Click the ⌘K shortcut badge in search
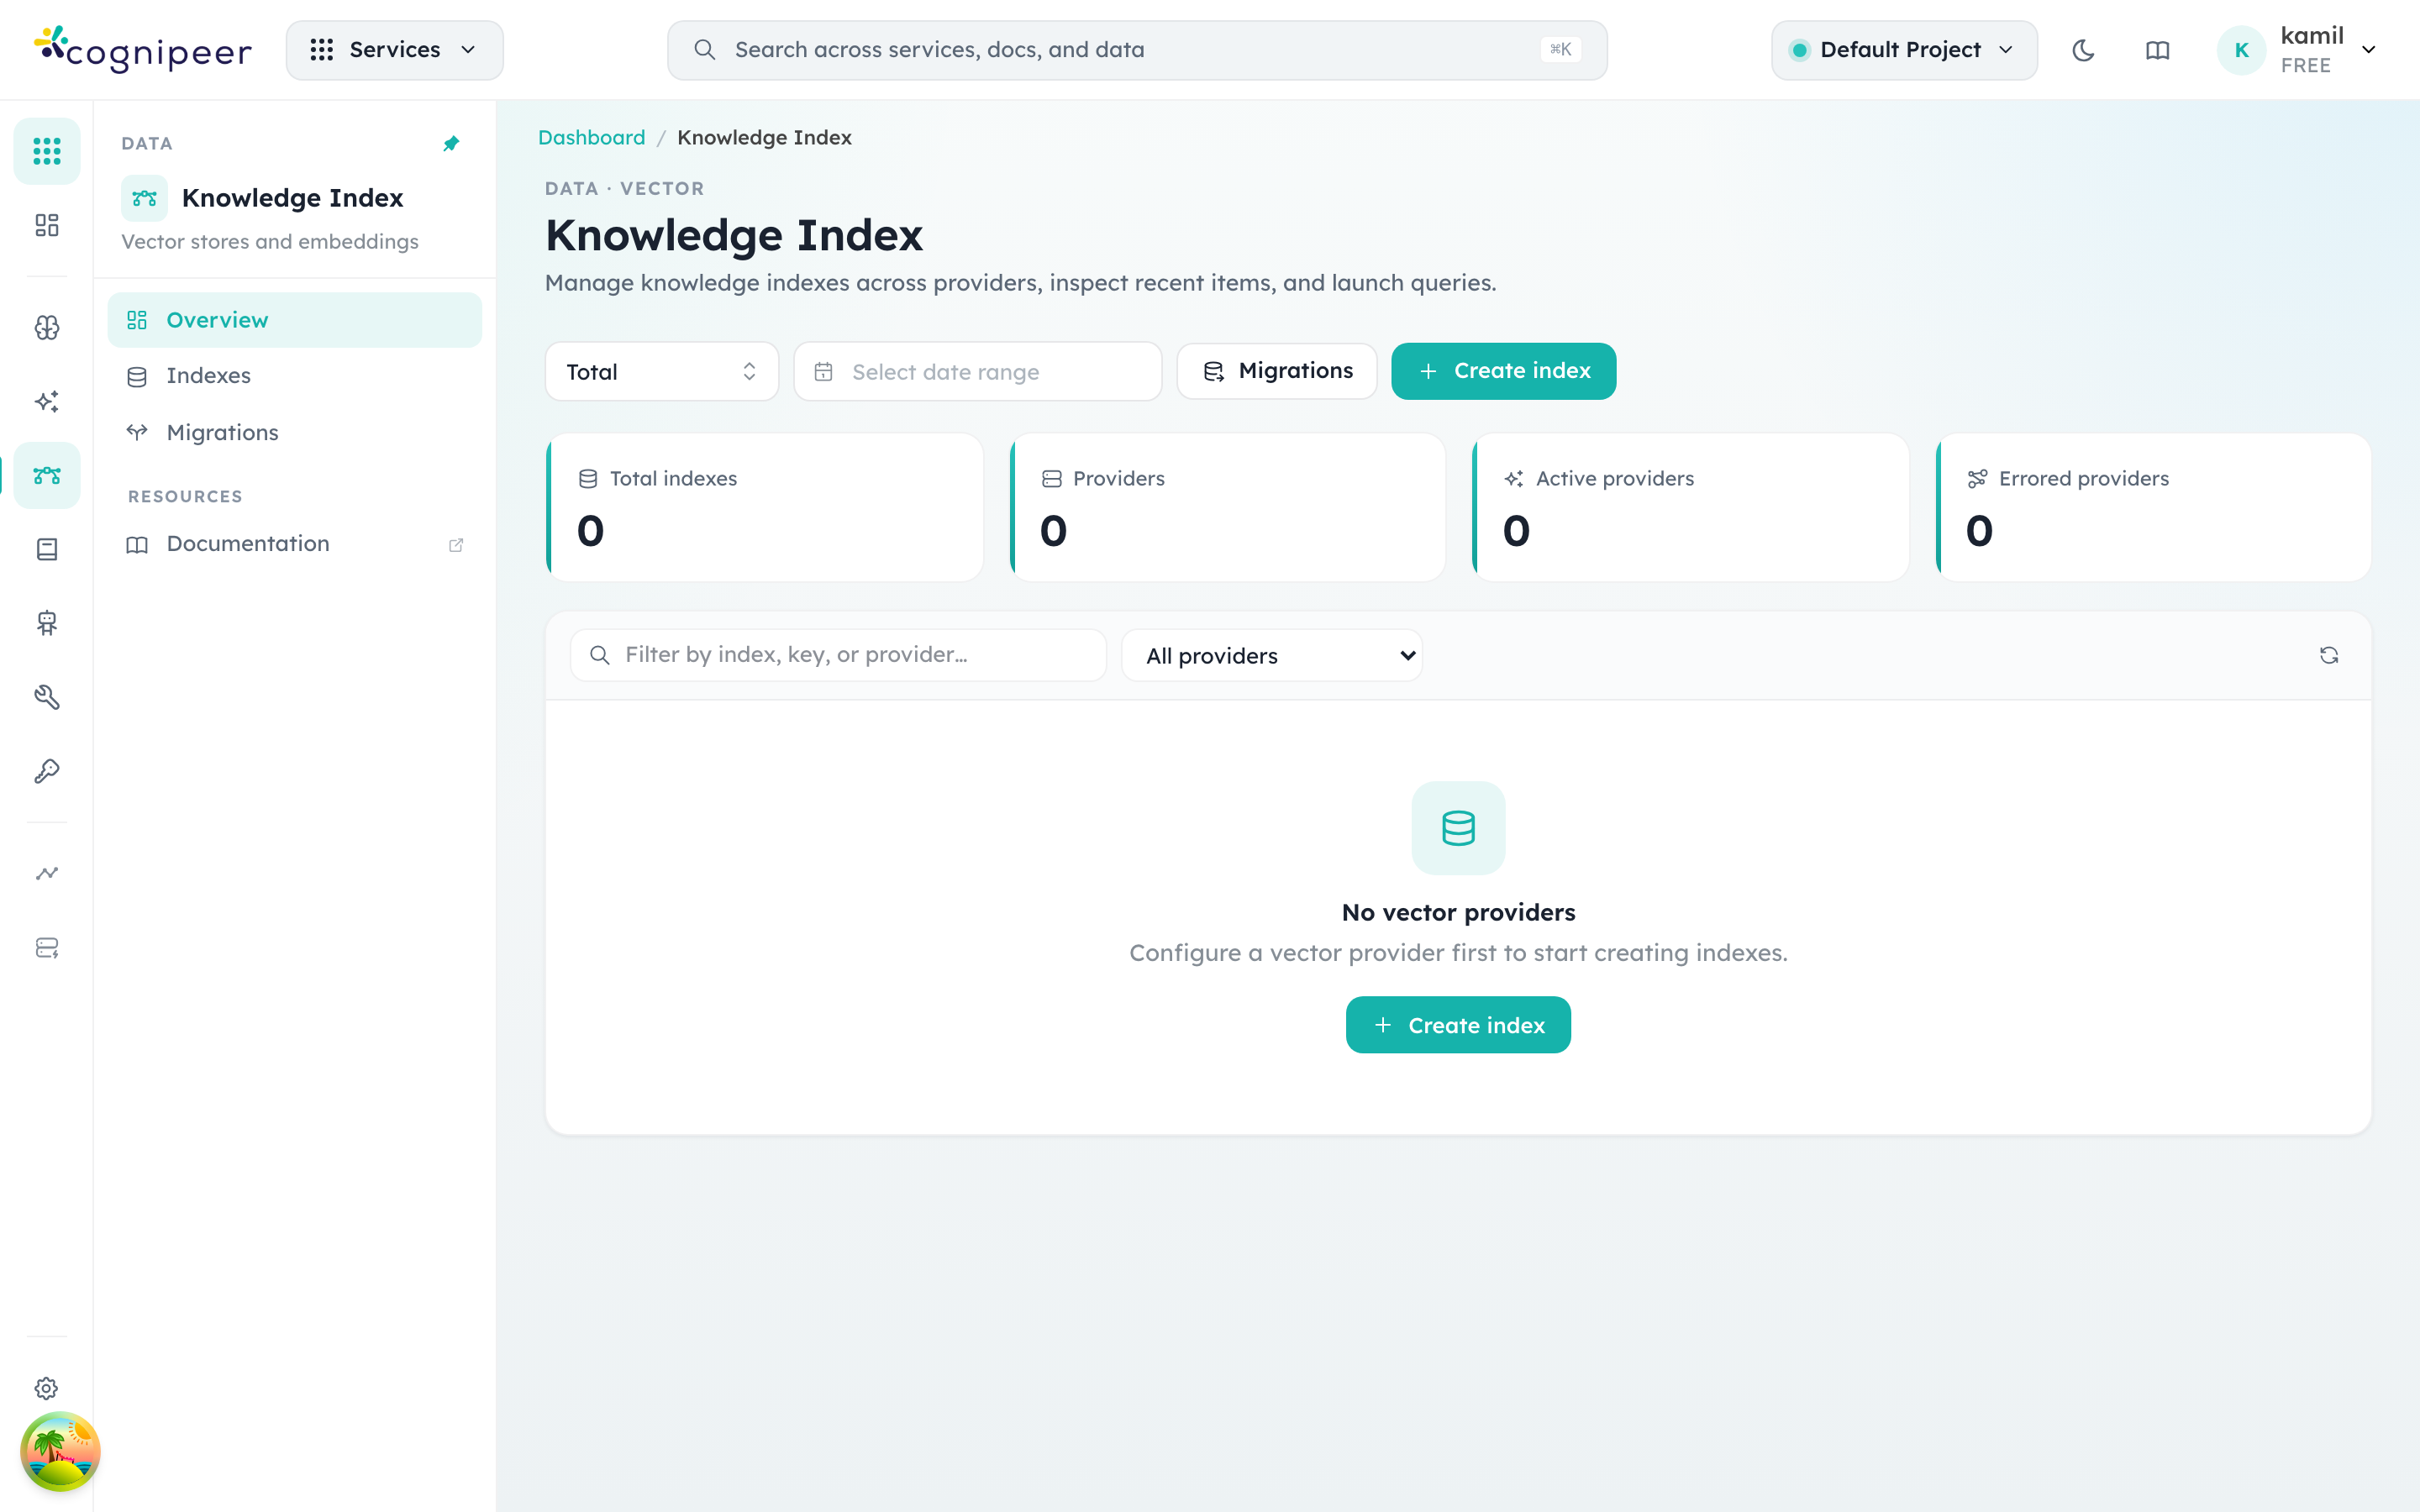The height and width of the screenshot is (1512, 2420). pos(1560,50)
